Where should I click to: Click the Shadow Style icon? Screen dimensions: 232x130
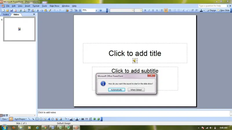click(x=95, y=119)
